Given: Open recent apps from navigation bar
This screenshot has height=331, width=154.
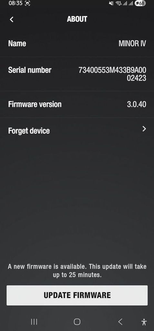Looking at the screenshot, I should click(34, 322).
